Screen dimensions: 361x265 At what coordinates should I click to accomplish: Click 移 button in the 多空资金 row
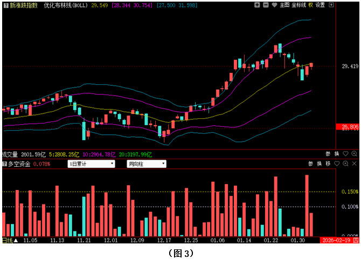click(328, 164)
